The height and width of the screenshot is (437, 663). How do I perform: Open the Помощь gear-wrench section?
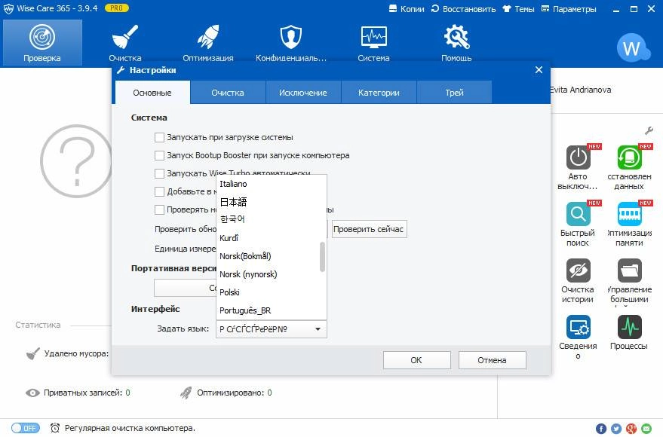[456, 43]
